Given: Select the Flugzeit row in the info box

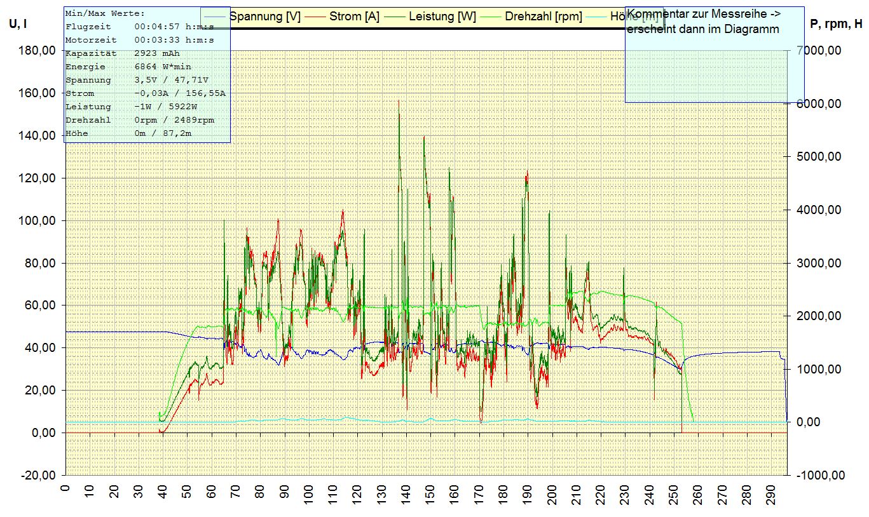Looking at the screenshot, I should (x=139, y=27).
